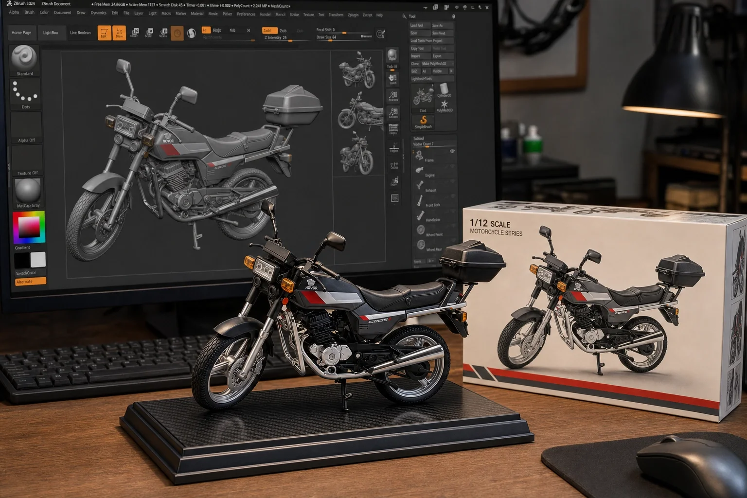The image size is (747, 498).
Task: Select the Wheel Rear subtool
Action: click(x=435, y=246)
